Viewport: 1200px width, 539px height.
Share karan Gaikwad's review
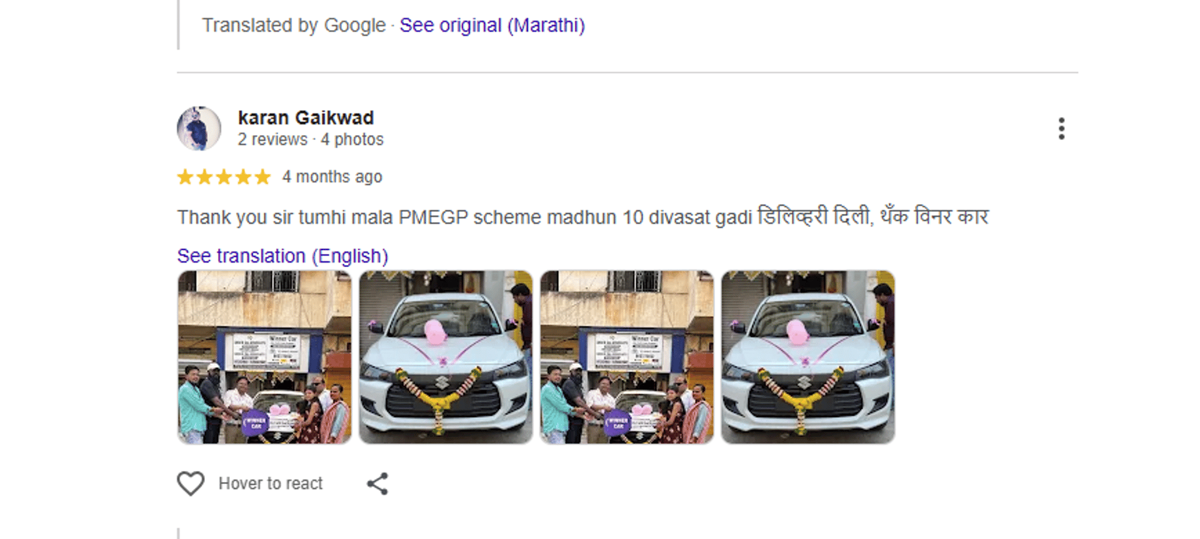(x=377, y=483)
